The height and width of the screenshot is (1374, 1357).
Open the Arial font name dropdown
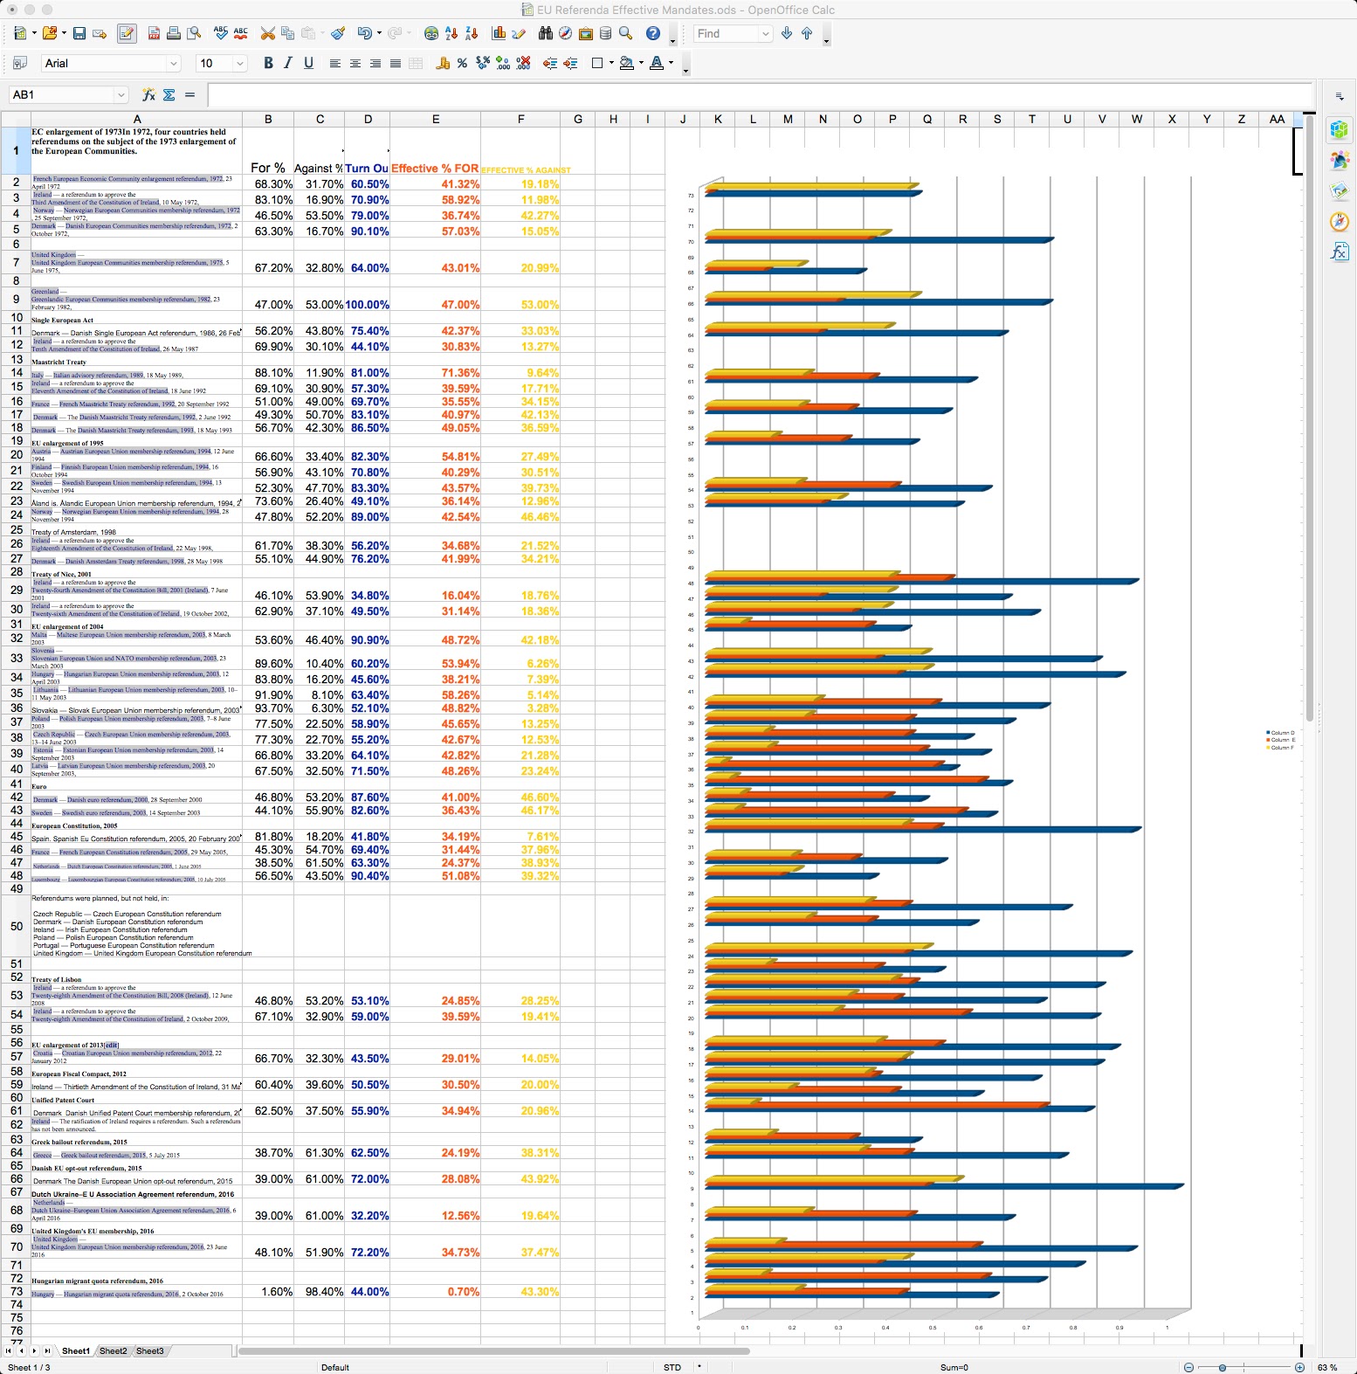click(x=173, y=63)
